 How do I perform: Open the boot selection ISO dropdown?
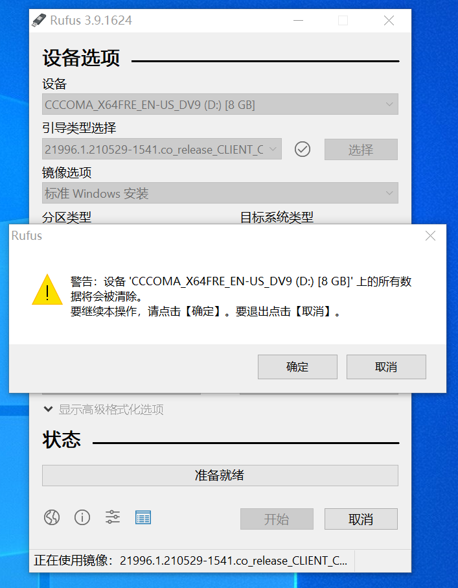pyautogui.click(x=161, y=149)
